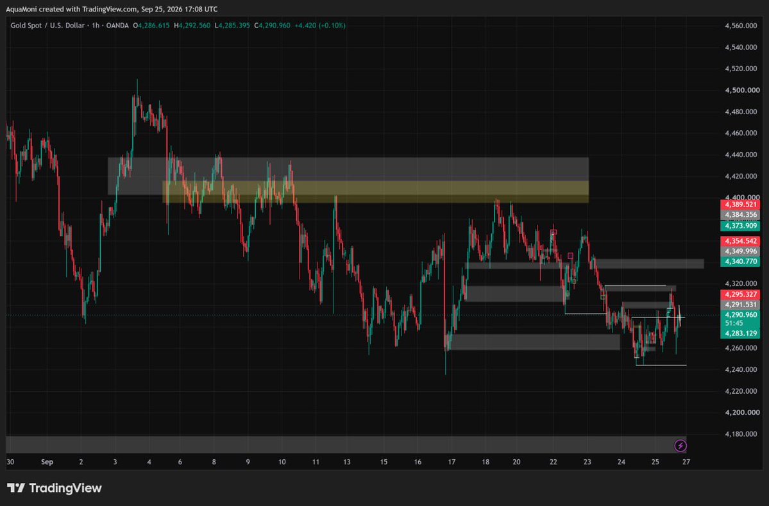The height and width of the screenshot is (506, 769).
Task: Click the 16 date on the time axis
Action: pyautogui.click(x=418, y=462)
